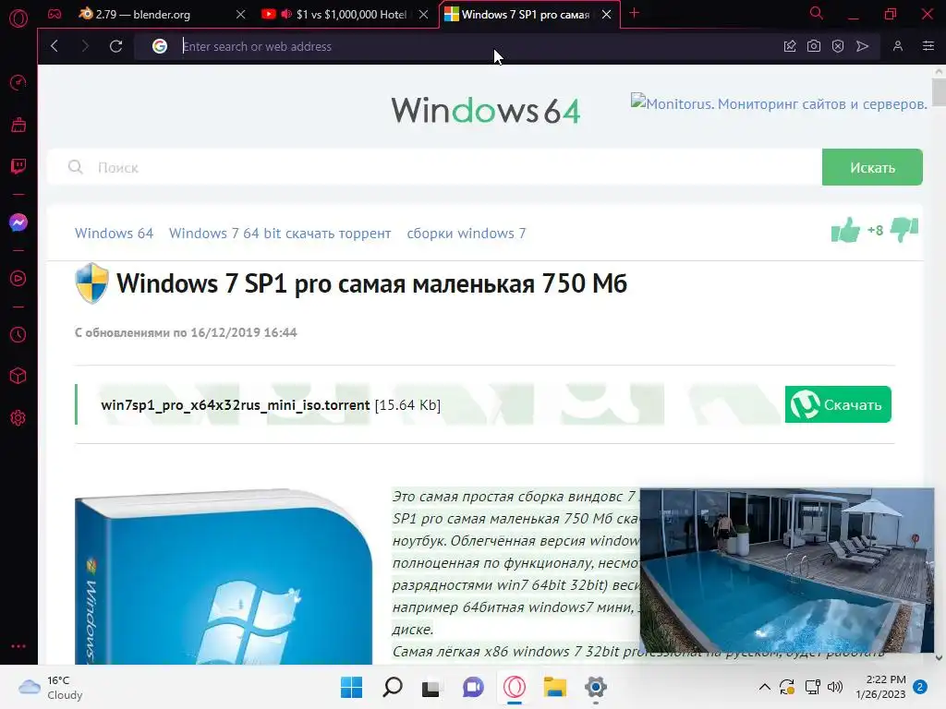Click the Google search engine icon

pyautogui.click(x=159, y=46)
